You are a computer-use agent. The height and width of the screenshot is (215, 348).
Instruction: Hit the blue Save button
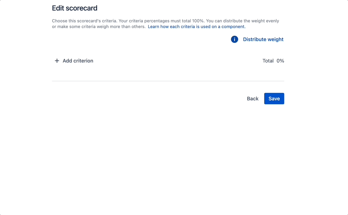coord(274,99)
